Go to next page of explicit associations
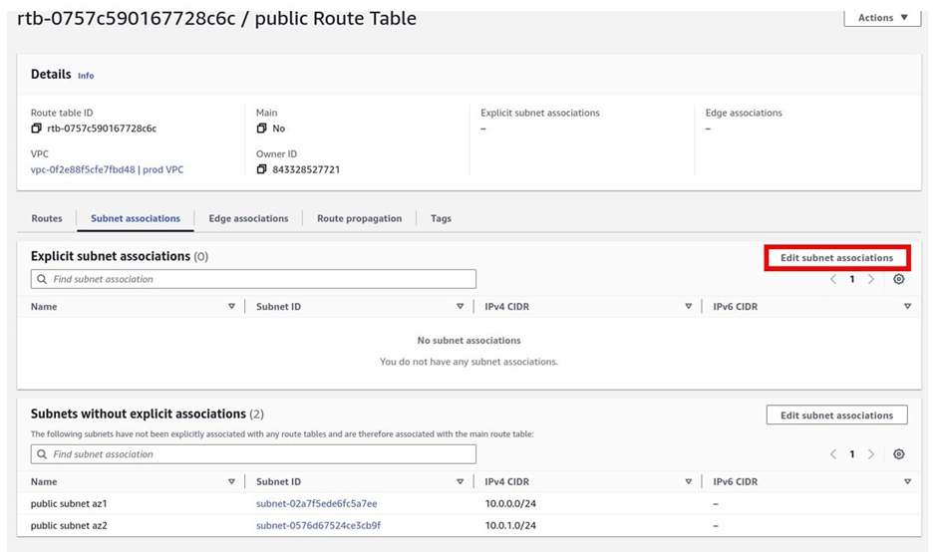 tap(871, 279)
